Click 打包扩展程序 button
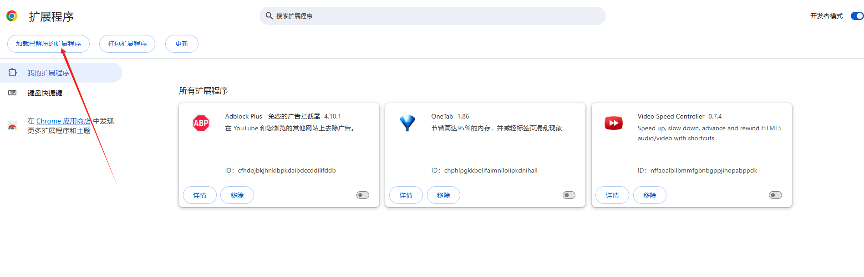Screen dimensions: 864x277 coord(127,44)
